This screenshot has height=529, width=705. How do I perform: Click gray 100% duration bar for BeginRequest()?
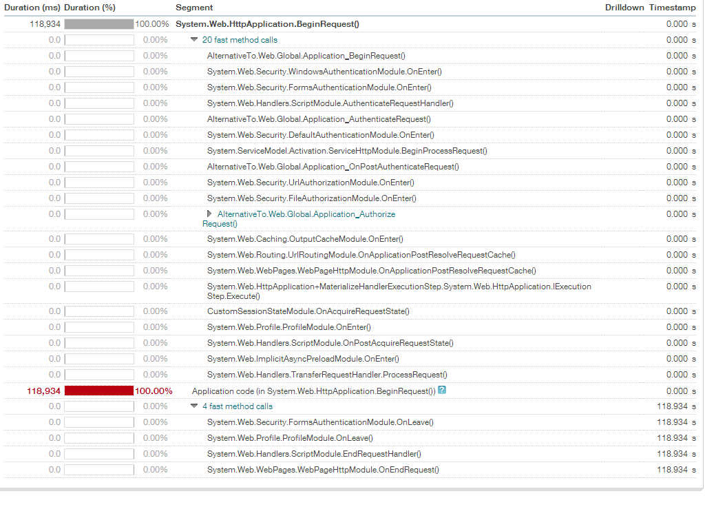99,24
